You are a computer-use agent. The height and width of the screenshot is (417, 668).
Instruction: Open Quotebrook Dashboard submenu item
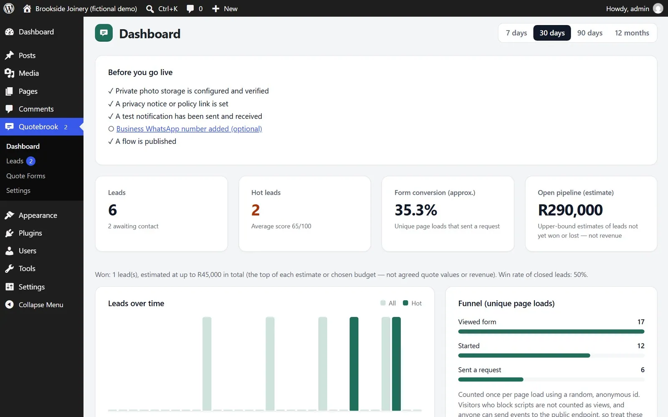[23, 146]
